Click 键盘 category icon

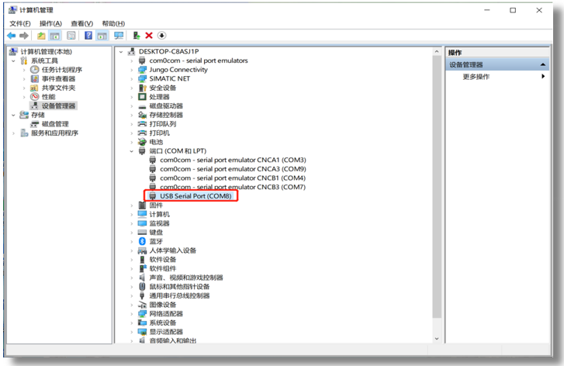pos(143,233)
